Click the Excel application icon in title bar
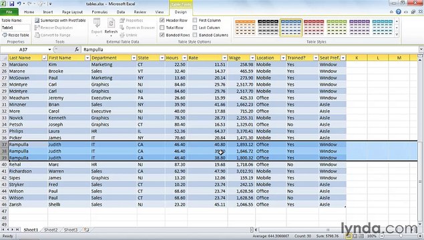Image resolution: width=424 pixels, height=240 pixels. pyautogui.click(x=3, y=4)
